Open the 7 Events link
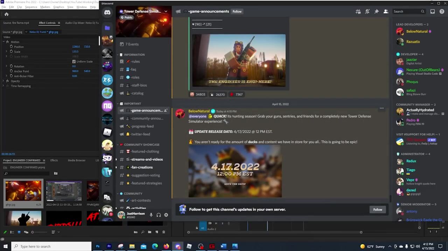 coord(132,44)
